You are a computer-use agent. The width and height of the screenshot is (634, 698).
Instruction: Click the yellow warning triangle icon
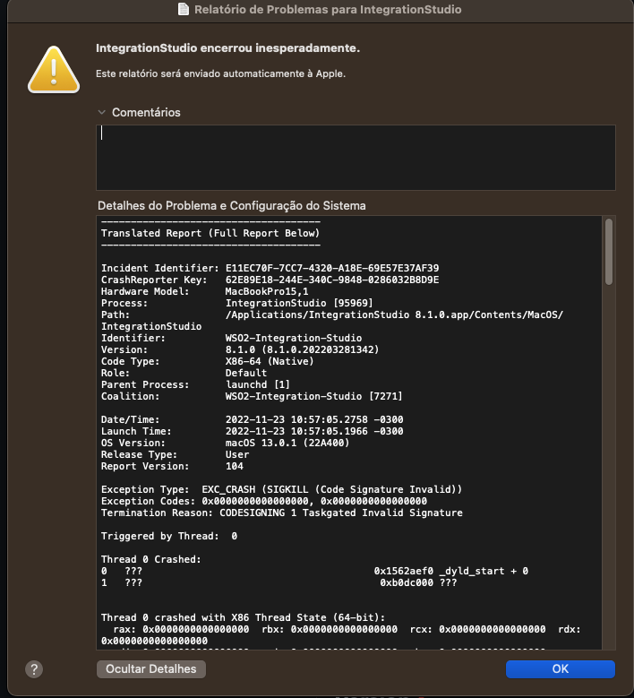tap(54, 70)
